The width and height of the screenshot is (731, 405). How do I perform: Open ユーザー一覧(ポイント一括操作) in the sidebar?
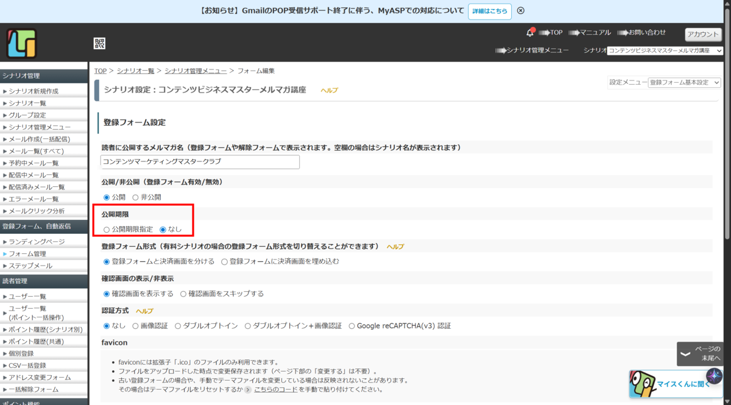coord(37,313)
